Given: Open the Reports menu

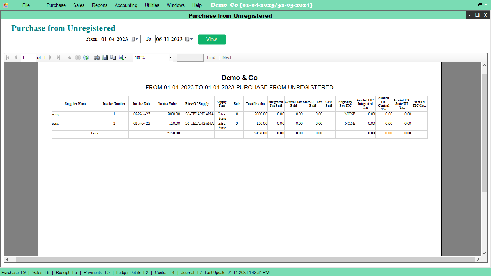Looking at the screenshot, I should point(100,5).
